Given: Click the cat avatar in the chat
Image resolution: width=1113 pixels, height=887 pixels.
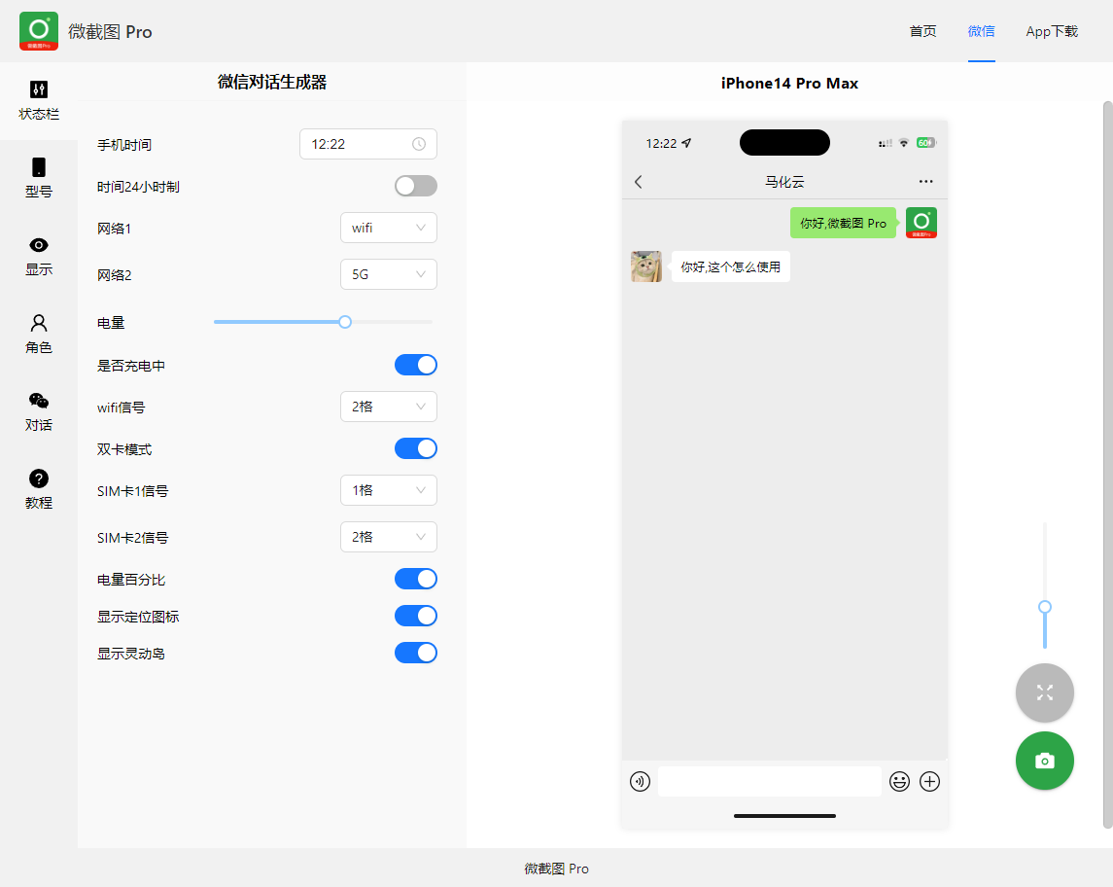Looking at the screenshot, I should point(646,266).
